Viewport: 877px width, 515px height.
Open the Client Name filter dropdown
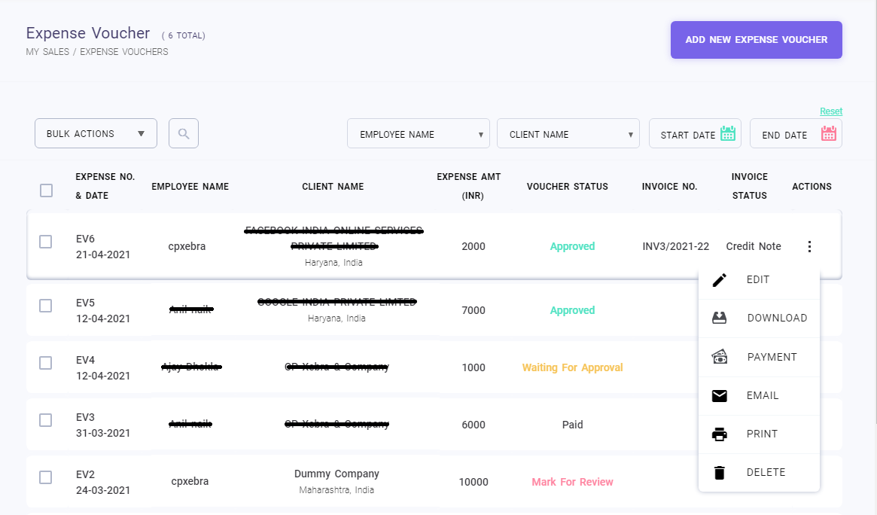568,134
